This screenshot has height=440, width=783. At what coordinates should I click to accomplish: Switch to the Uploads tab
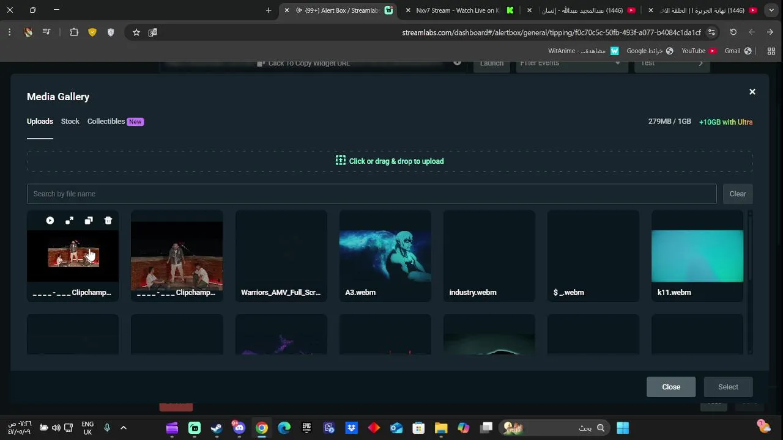(x=40, y=122)
